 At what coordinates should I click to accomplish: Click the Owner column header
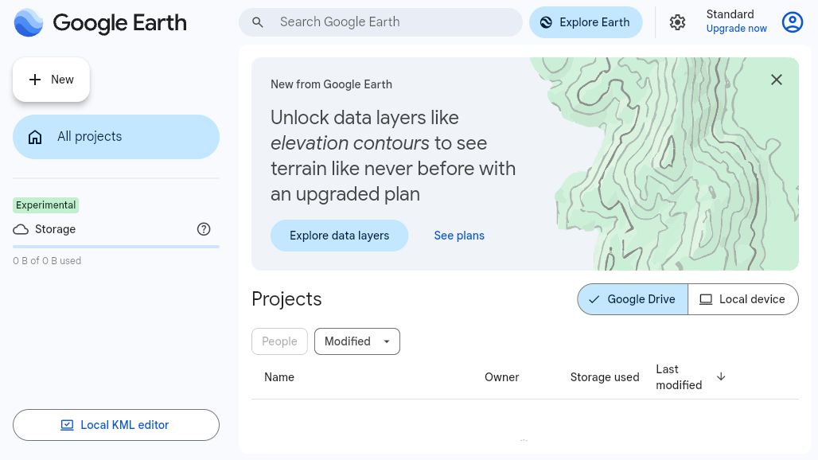(x=502, y=377)
